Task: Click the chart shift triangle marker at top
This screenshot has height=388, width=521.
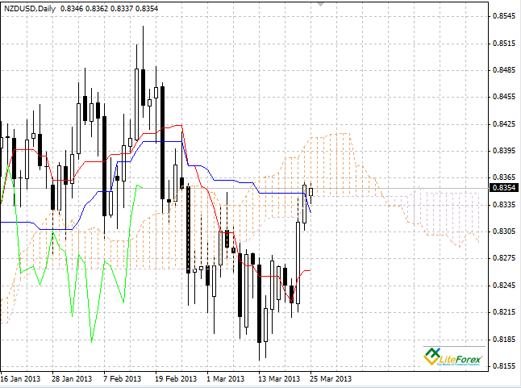Action: pos(320,4)
